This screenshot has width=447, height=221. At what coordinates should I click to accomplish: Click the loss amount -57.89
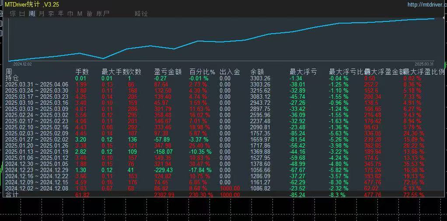pyautogui.click(x=162, y=140)
